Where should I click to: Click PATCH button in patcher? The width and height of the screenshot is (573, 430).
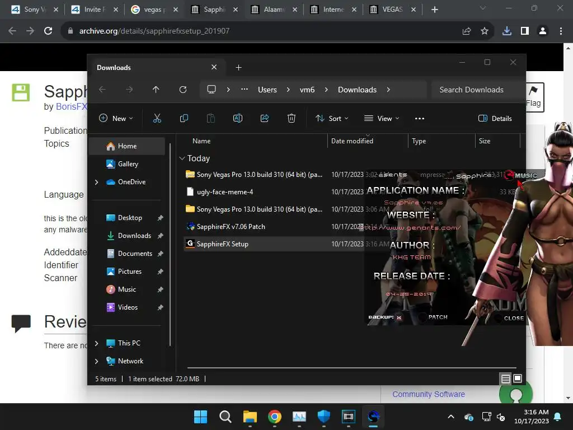438,317
